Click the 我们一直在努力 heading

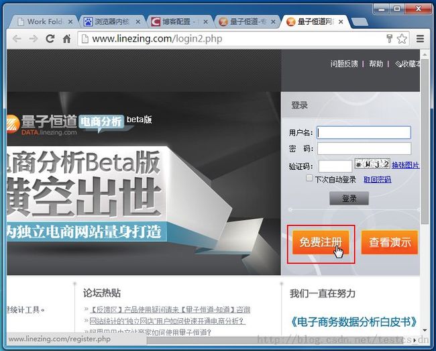323,293
